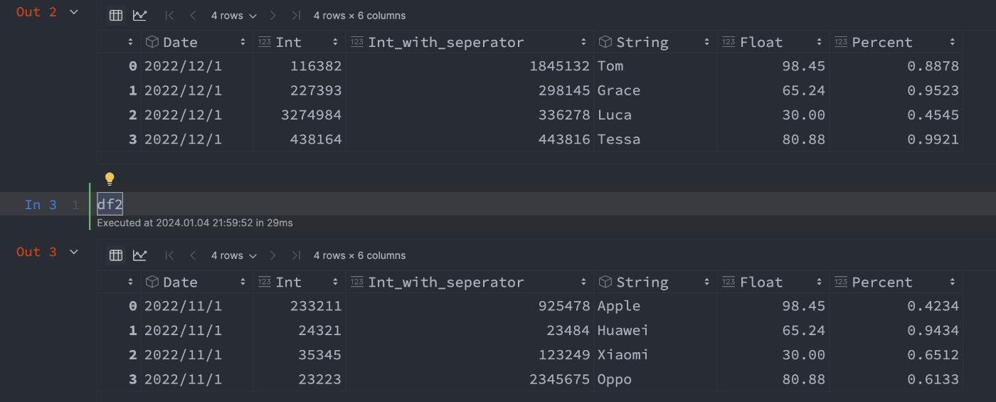This screenshot has height=402, width=996.
Task: Click the String column header in Out 2
Action: (x=642, y=42)
